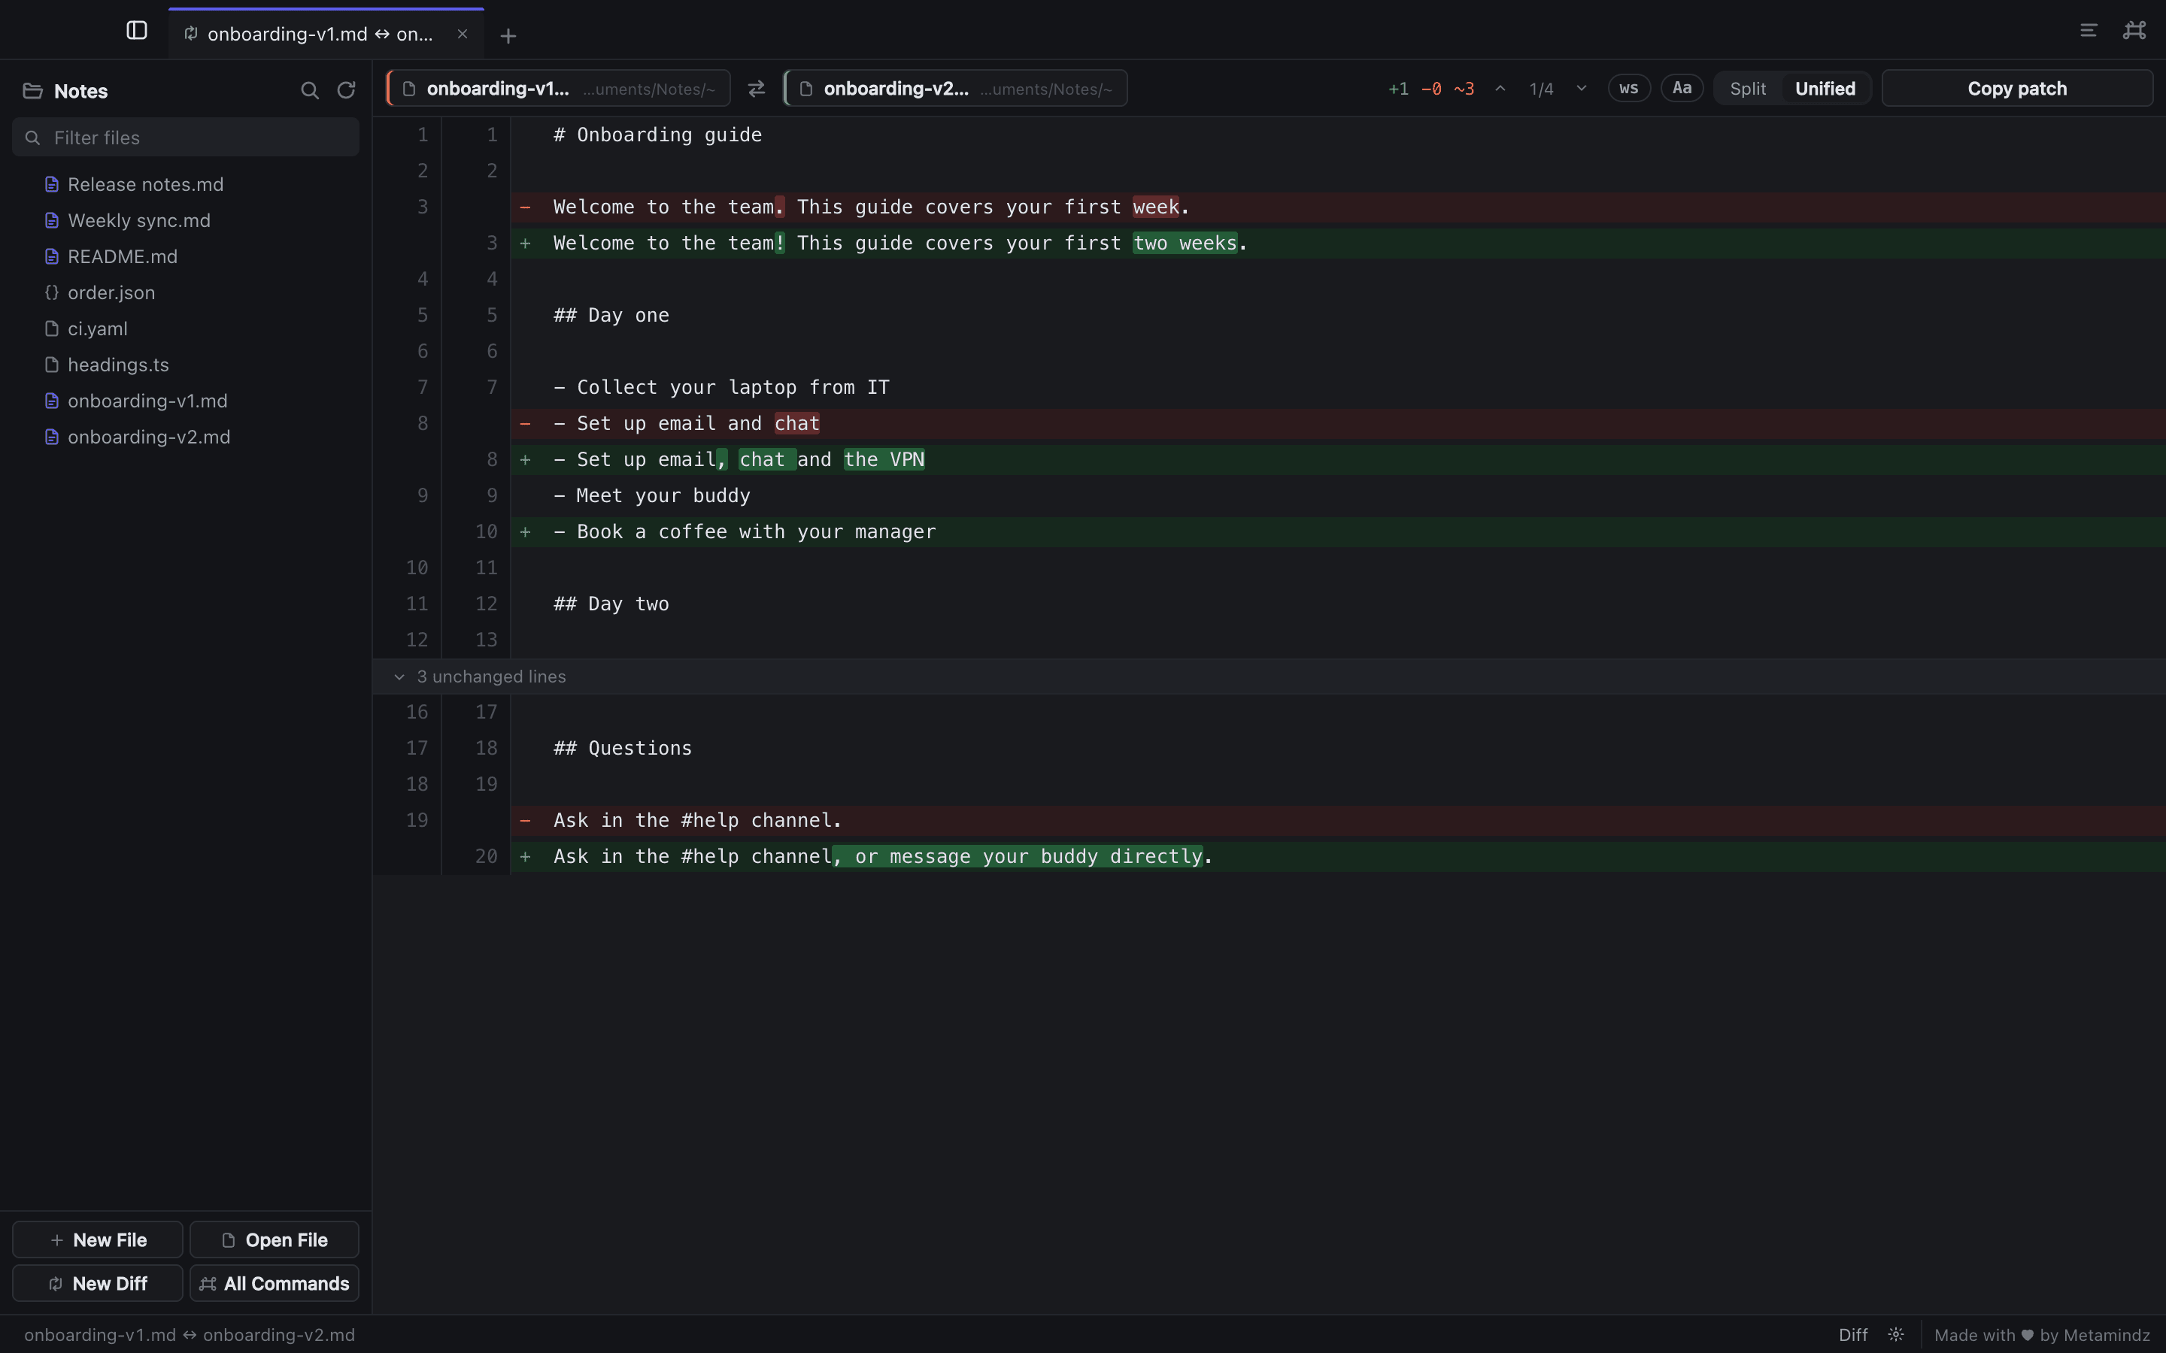Select the onboarding-v1.md diff tab
Image resolution: width=2166 pixels, height=1353 pixels.
point(326,34)
